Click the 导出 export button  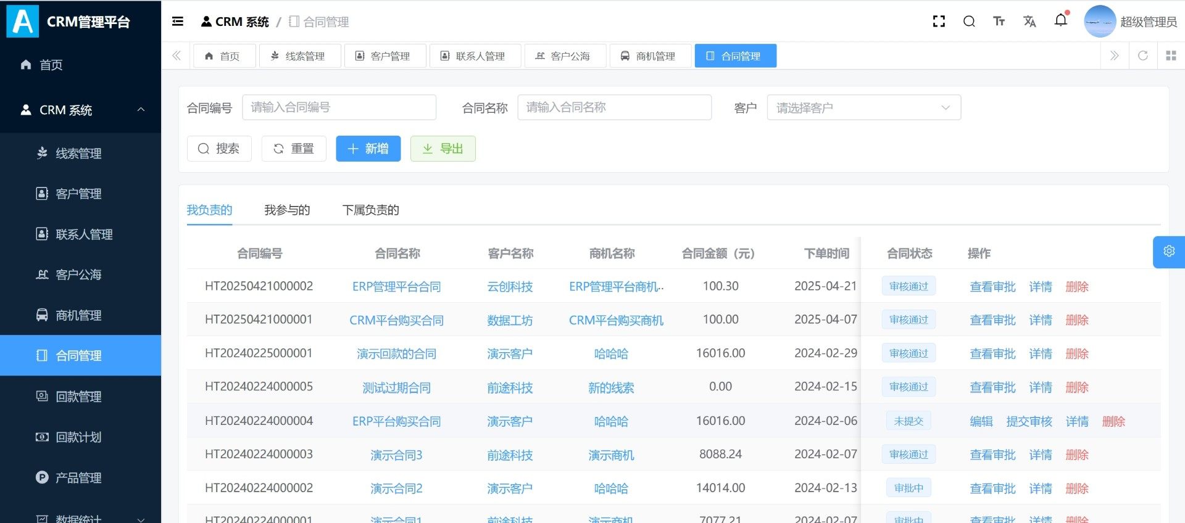click(443, 149)
